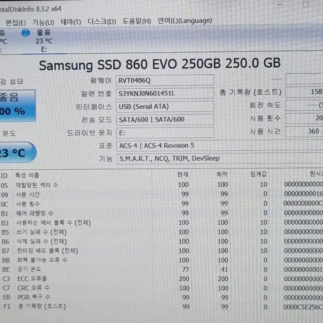Select the B1 웨어 레벨링 수 row
This screenshot has height=323, width=323.
(x=161, y=213)
